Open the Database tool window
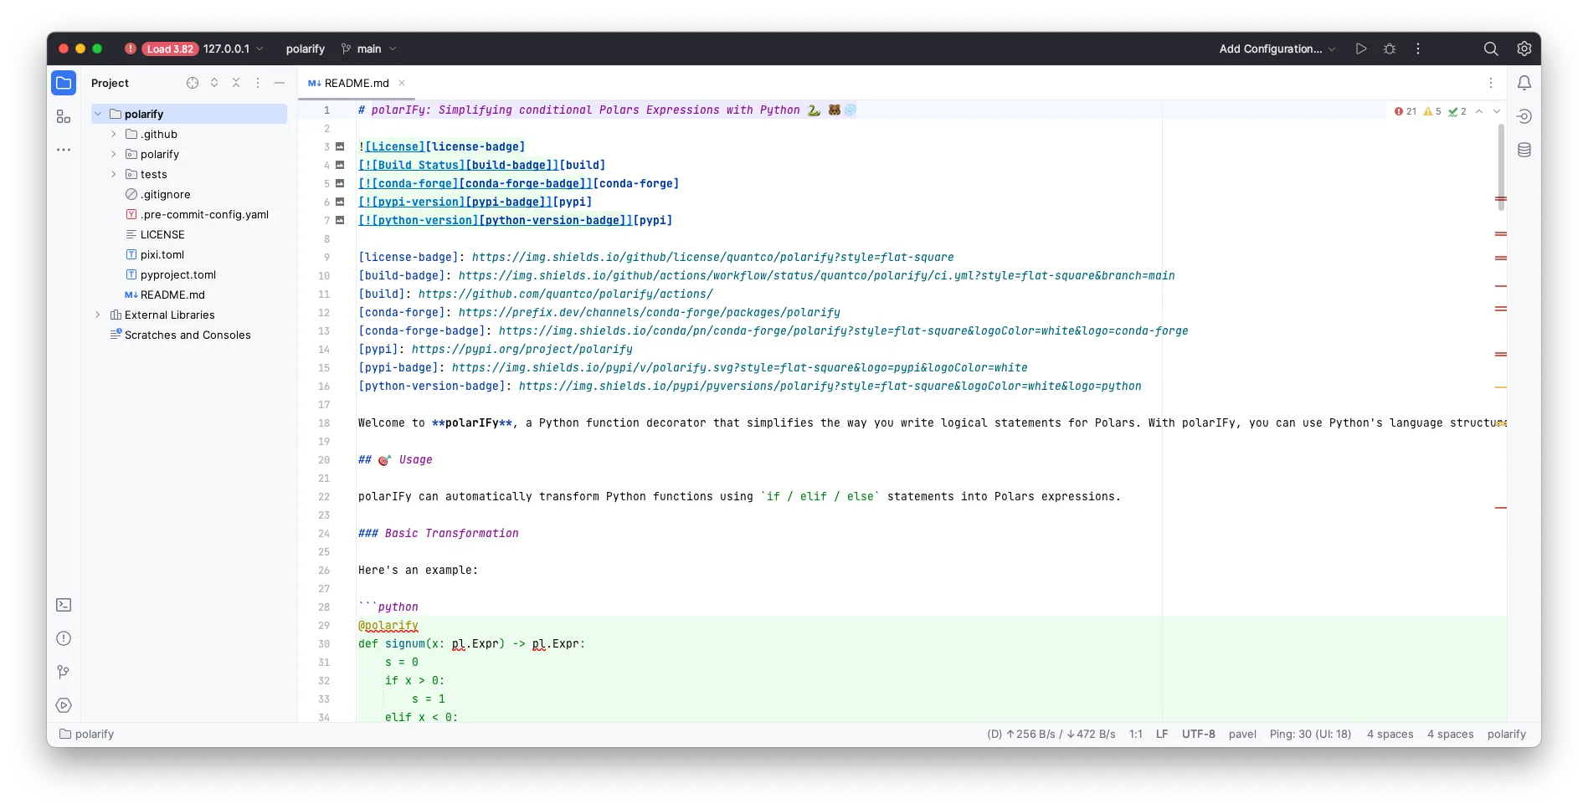 1524,150
